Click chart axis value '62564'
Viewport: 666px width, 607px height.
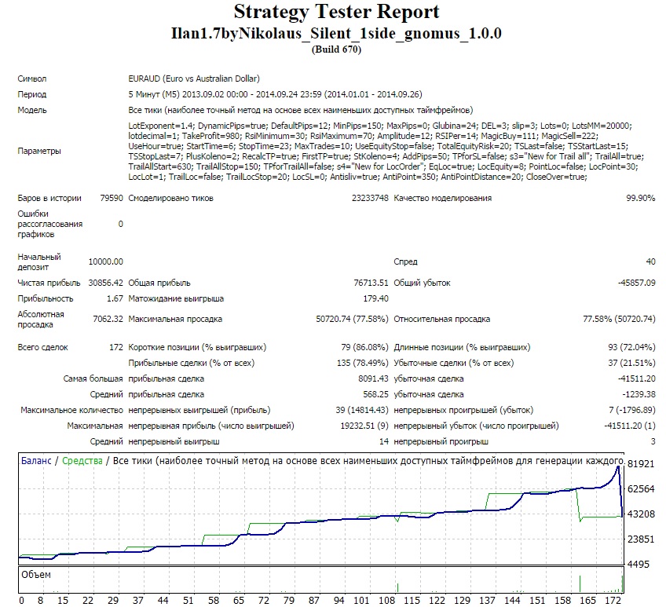pos(641,489)
